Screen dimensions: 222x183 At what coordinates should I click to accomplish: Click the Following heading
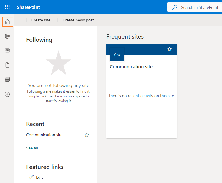point(39,40)
